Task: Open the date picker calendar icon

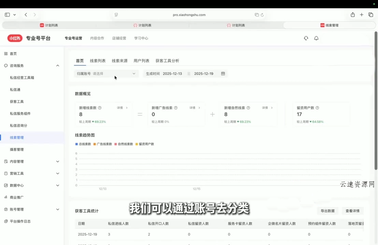Action: [x=223, y=73]
